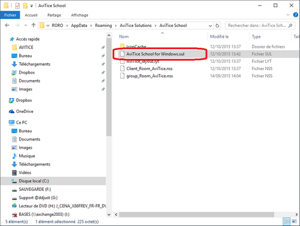Click the pin icon next to Dropbox
The height and width of the screenshot is (226, 300).
point(103,72)
